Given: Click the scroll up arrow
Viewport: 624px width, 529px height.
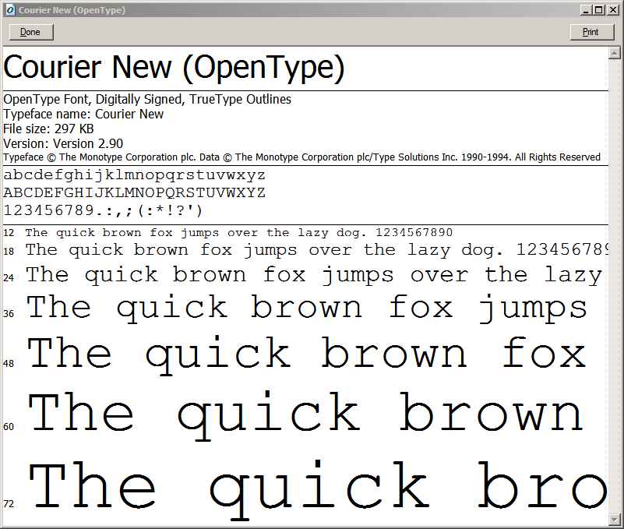Looking at the screenshot, I should (615, 53).
